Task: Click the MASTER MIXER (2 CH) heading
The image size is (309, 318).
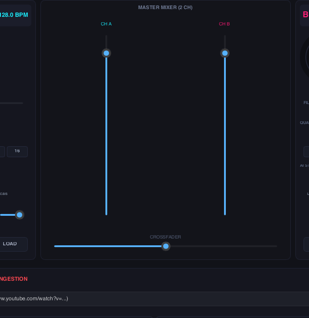Action: [165, 8]
